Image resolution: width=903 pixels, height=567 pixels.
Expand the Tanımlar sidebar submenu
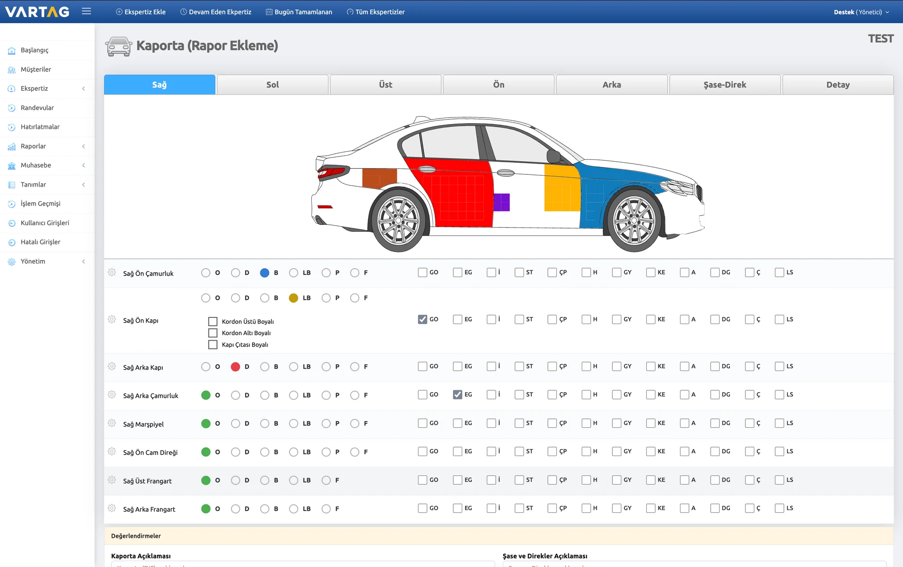point(84,185)
